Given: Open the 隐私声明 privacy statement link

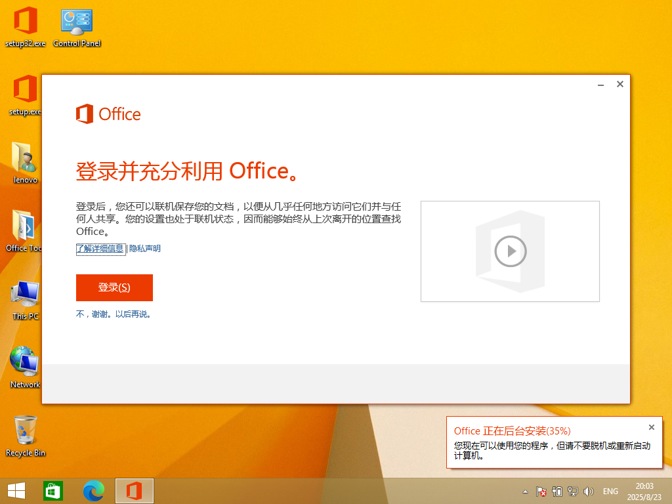Looking at the screenshot, I should coord(144,249).
